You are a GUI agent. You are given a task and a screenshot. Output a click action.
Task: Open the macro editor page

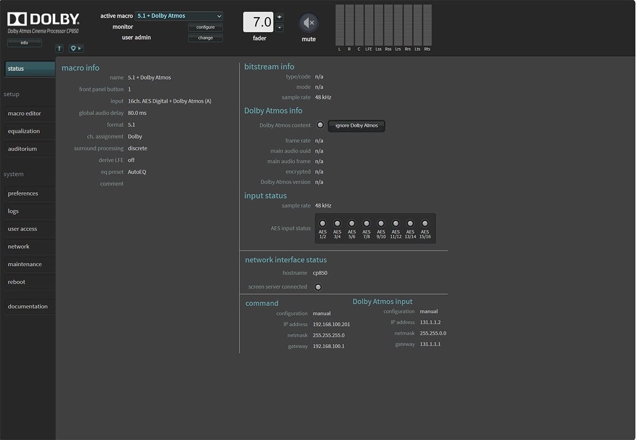(x=30, y=114)
